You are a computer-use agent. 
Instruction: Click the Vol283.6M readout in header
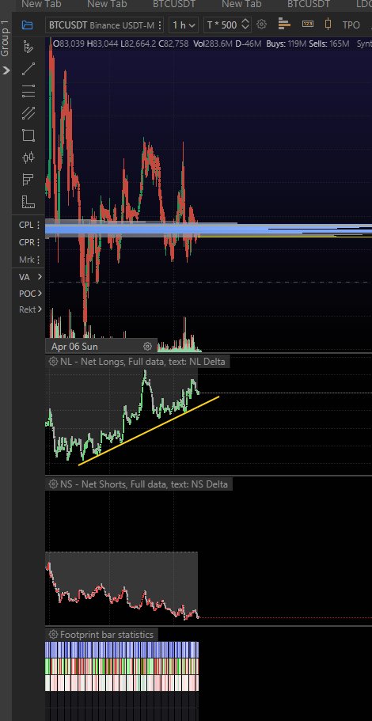click(213, 44)
